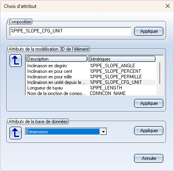The width and height of the screenshot is (174, 171).
Task: Click Appliquer in database attributes section
Action: (149, 131)
